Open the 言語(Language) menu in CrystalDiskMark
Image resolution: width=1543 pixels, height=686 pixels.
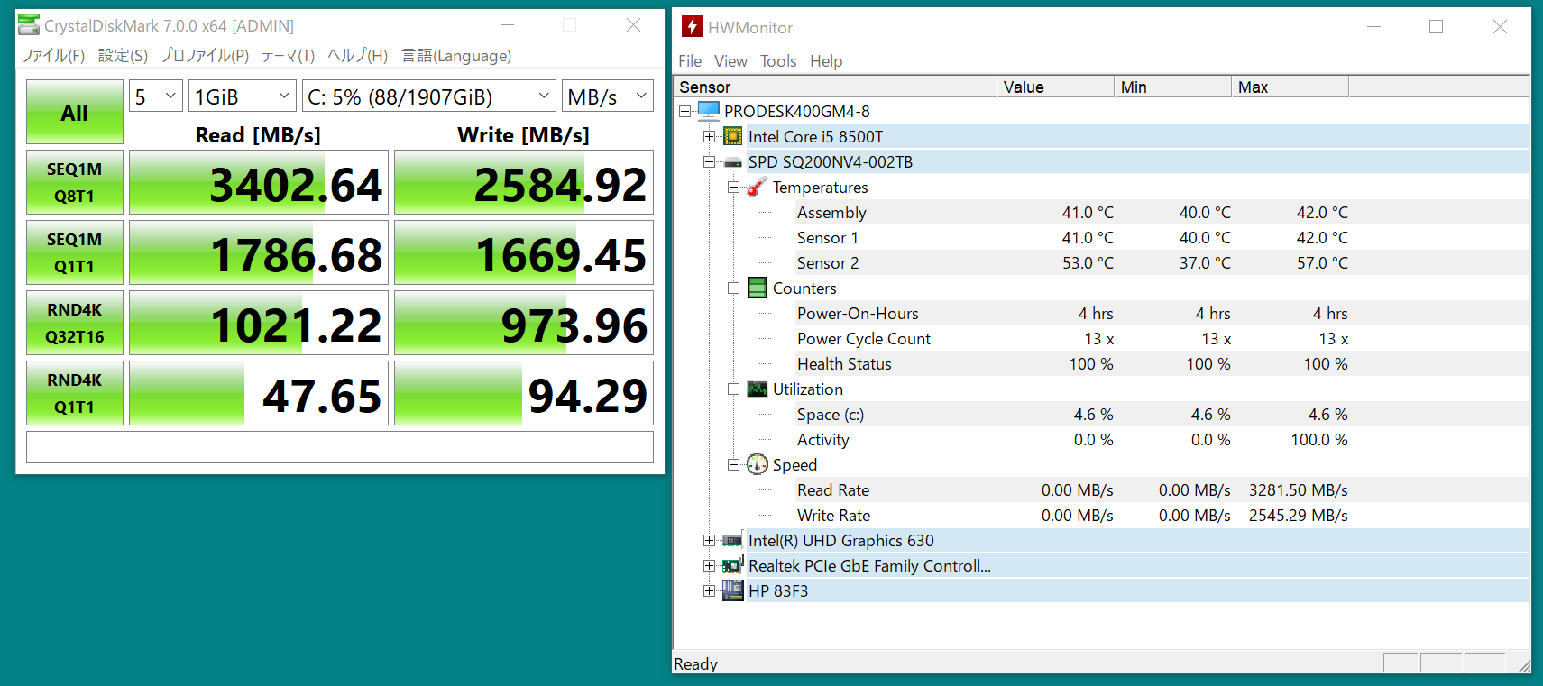click(456, 56)
